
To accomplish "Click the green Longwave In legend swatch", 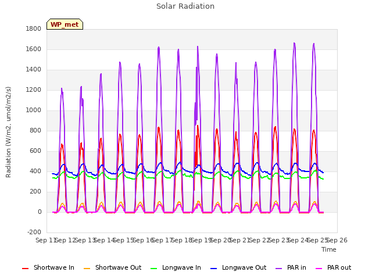I will click(153, 269).
